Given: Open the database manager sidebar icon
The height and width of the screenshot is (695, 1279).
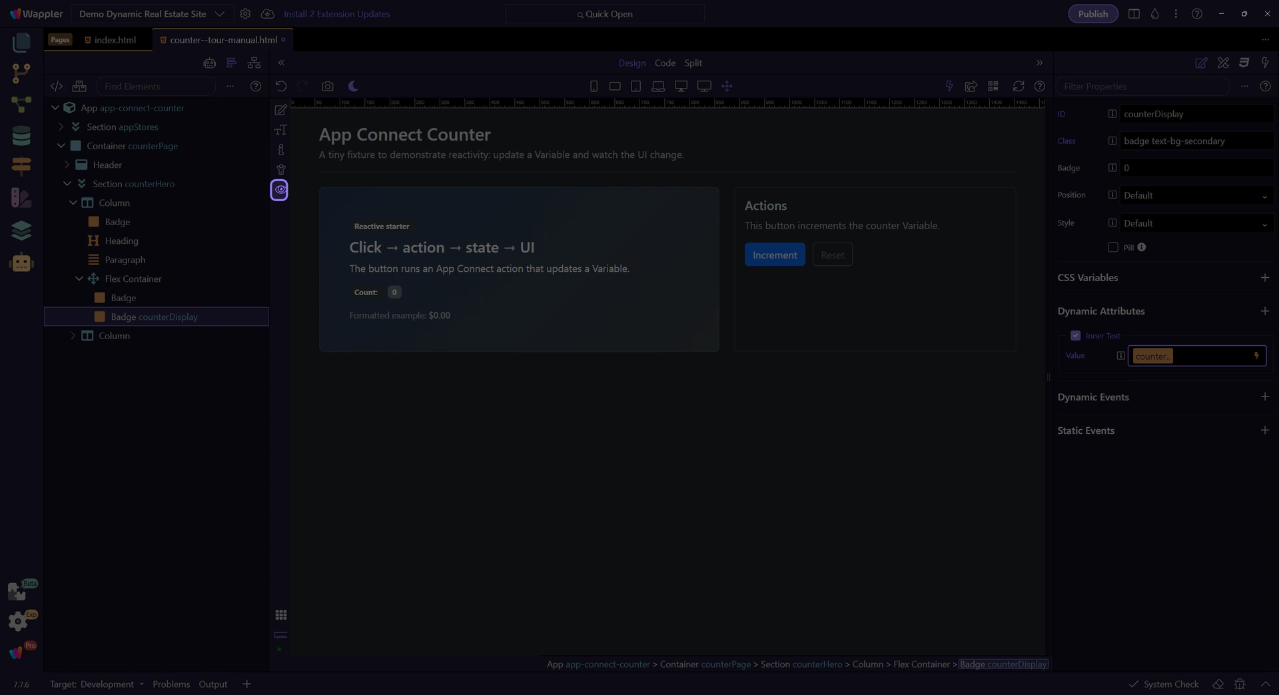Looking at the screenshot, I should click(x=21, y=136).
